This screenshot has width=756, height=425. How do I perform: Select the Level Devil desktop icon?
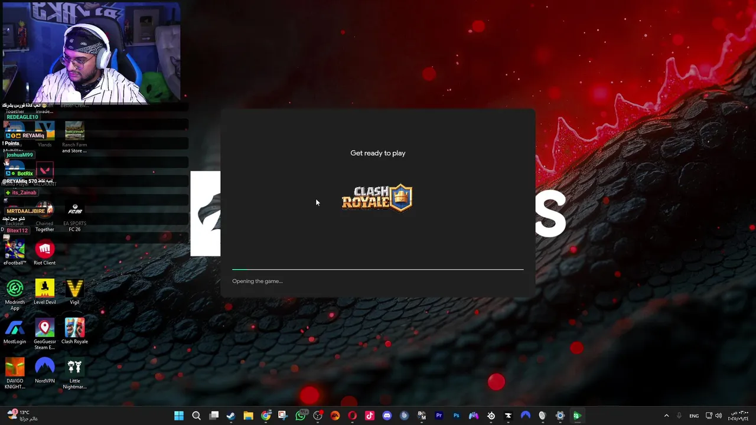(x=45, y=293)
